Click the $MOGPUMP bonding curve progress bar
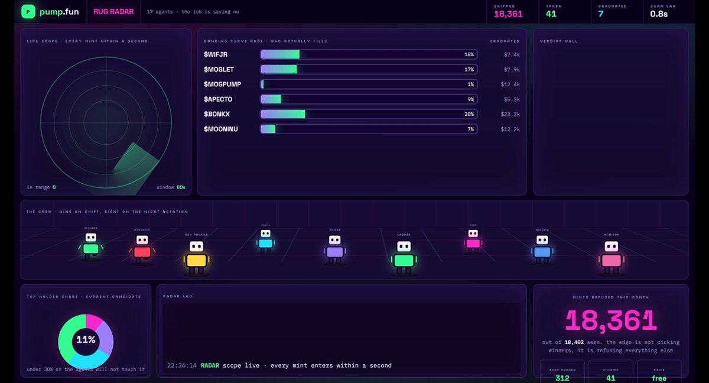 tap(369, 84)
